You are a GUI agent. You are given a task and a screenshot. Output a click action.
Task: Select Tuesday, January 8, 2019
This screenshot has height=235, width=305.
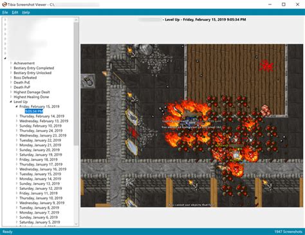(x=39, y=208)
